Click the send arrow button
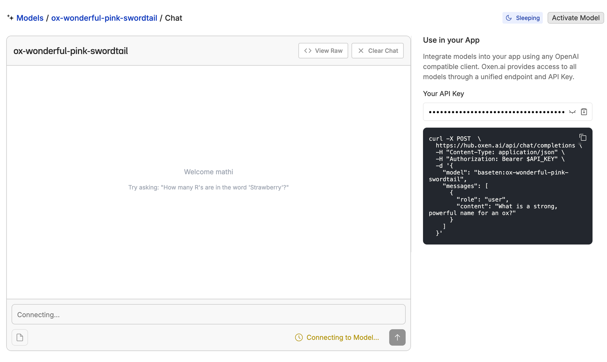 pyautogui.click(x=397, y=337)
